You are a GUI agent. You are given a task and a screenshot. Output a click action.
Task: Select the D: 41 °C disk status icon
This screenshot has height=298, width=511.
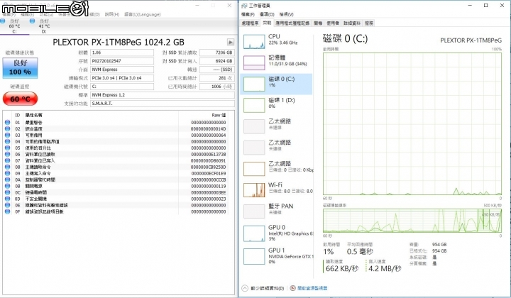point(32,21)
